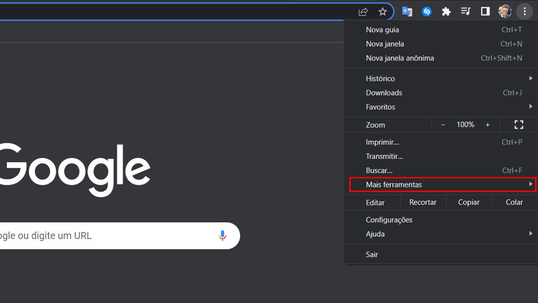Click the share page icon in address bar
The width and height of the screenshot is (538, 303).
[363, 12]
